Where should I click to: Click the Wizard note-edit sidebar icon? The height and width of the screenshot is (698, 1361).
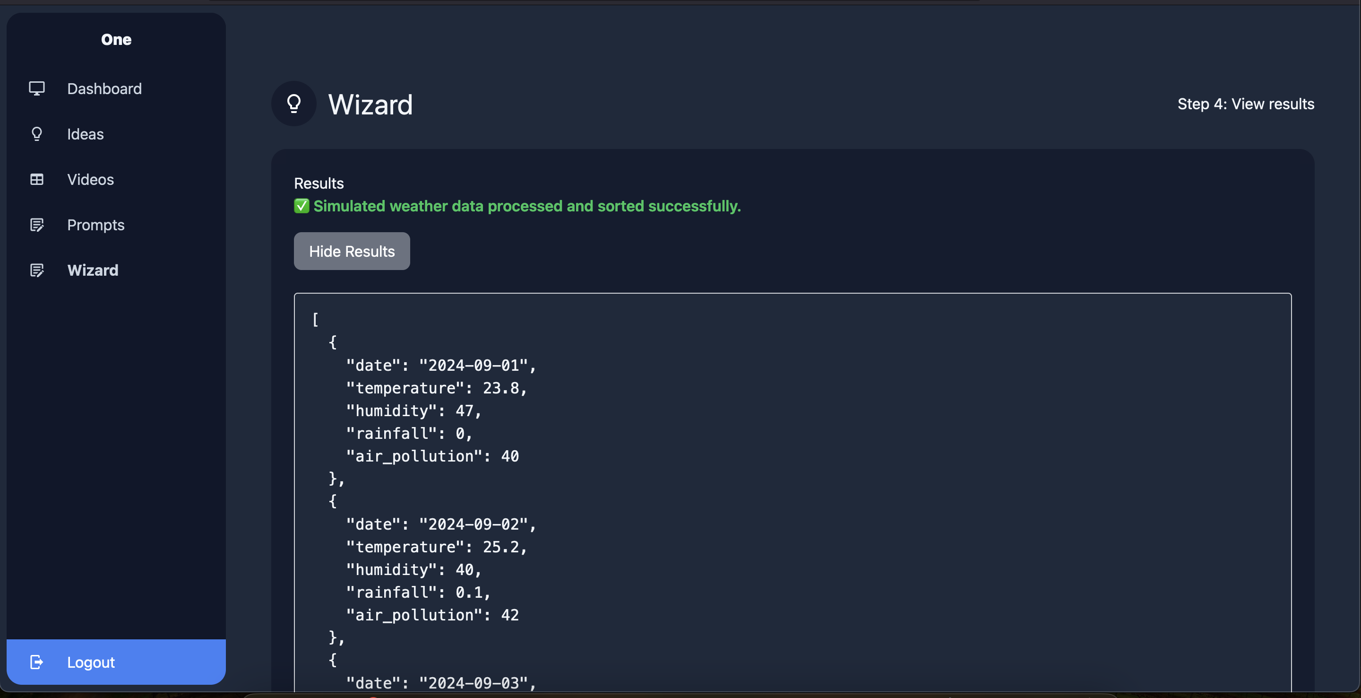click(x=36, y=270)
